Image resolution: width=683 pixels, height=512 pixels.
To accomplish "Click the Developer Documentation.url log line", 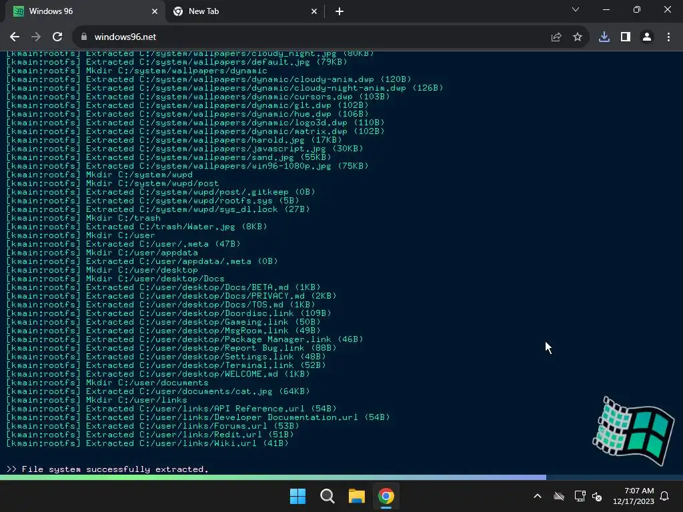I will [198, 417].
